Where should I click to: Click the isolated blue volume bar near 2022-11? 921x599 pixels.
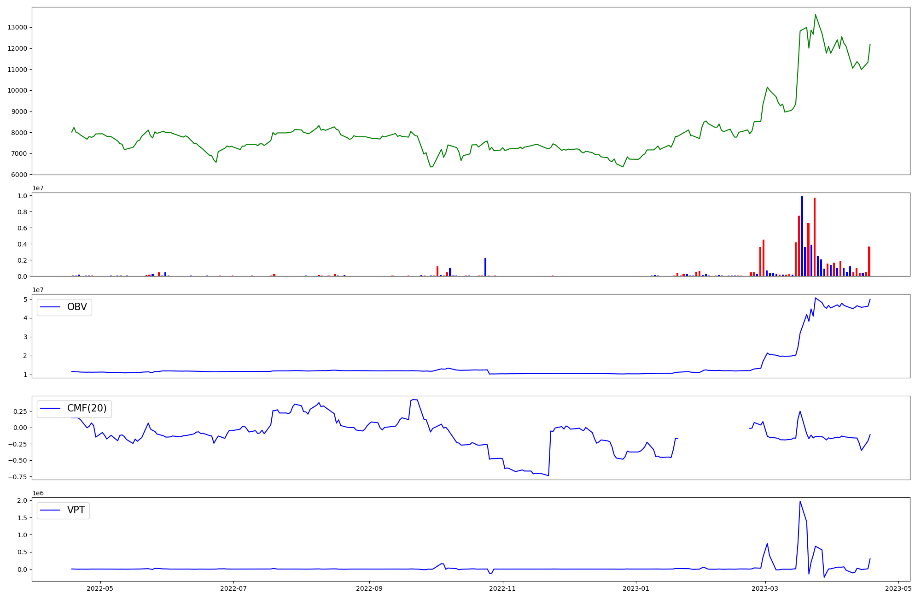click(x=485, y=267)
